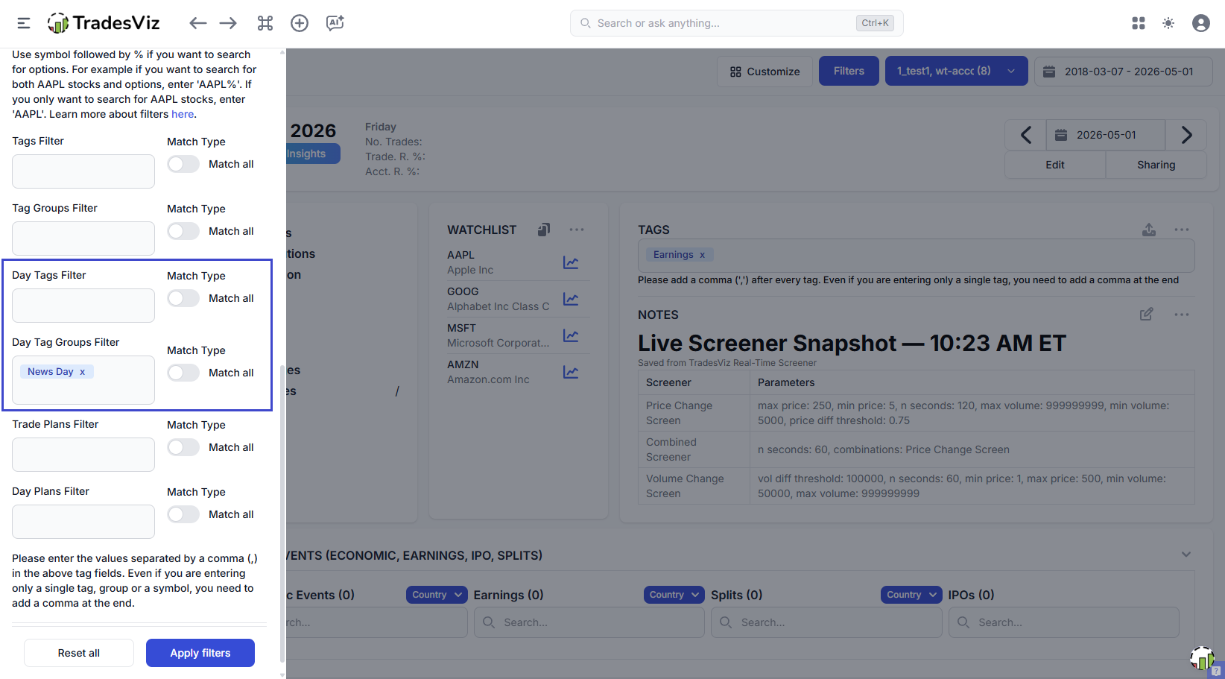Click the Customize button
This screenshot has width=1225, height=679.
pyautogui.click(x=765, y=72)
